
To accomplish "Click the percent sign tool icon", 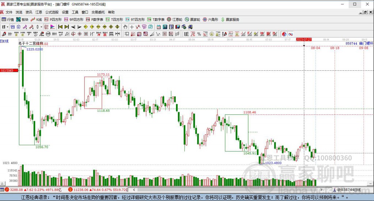I will pyautogui.click(x=199, y=34).
